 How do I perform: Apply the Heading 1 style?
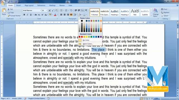coord(115,12)
